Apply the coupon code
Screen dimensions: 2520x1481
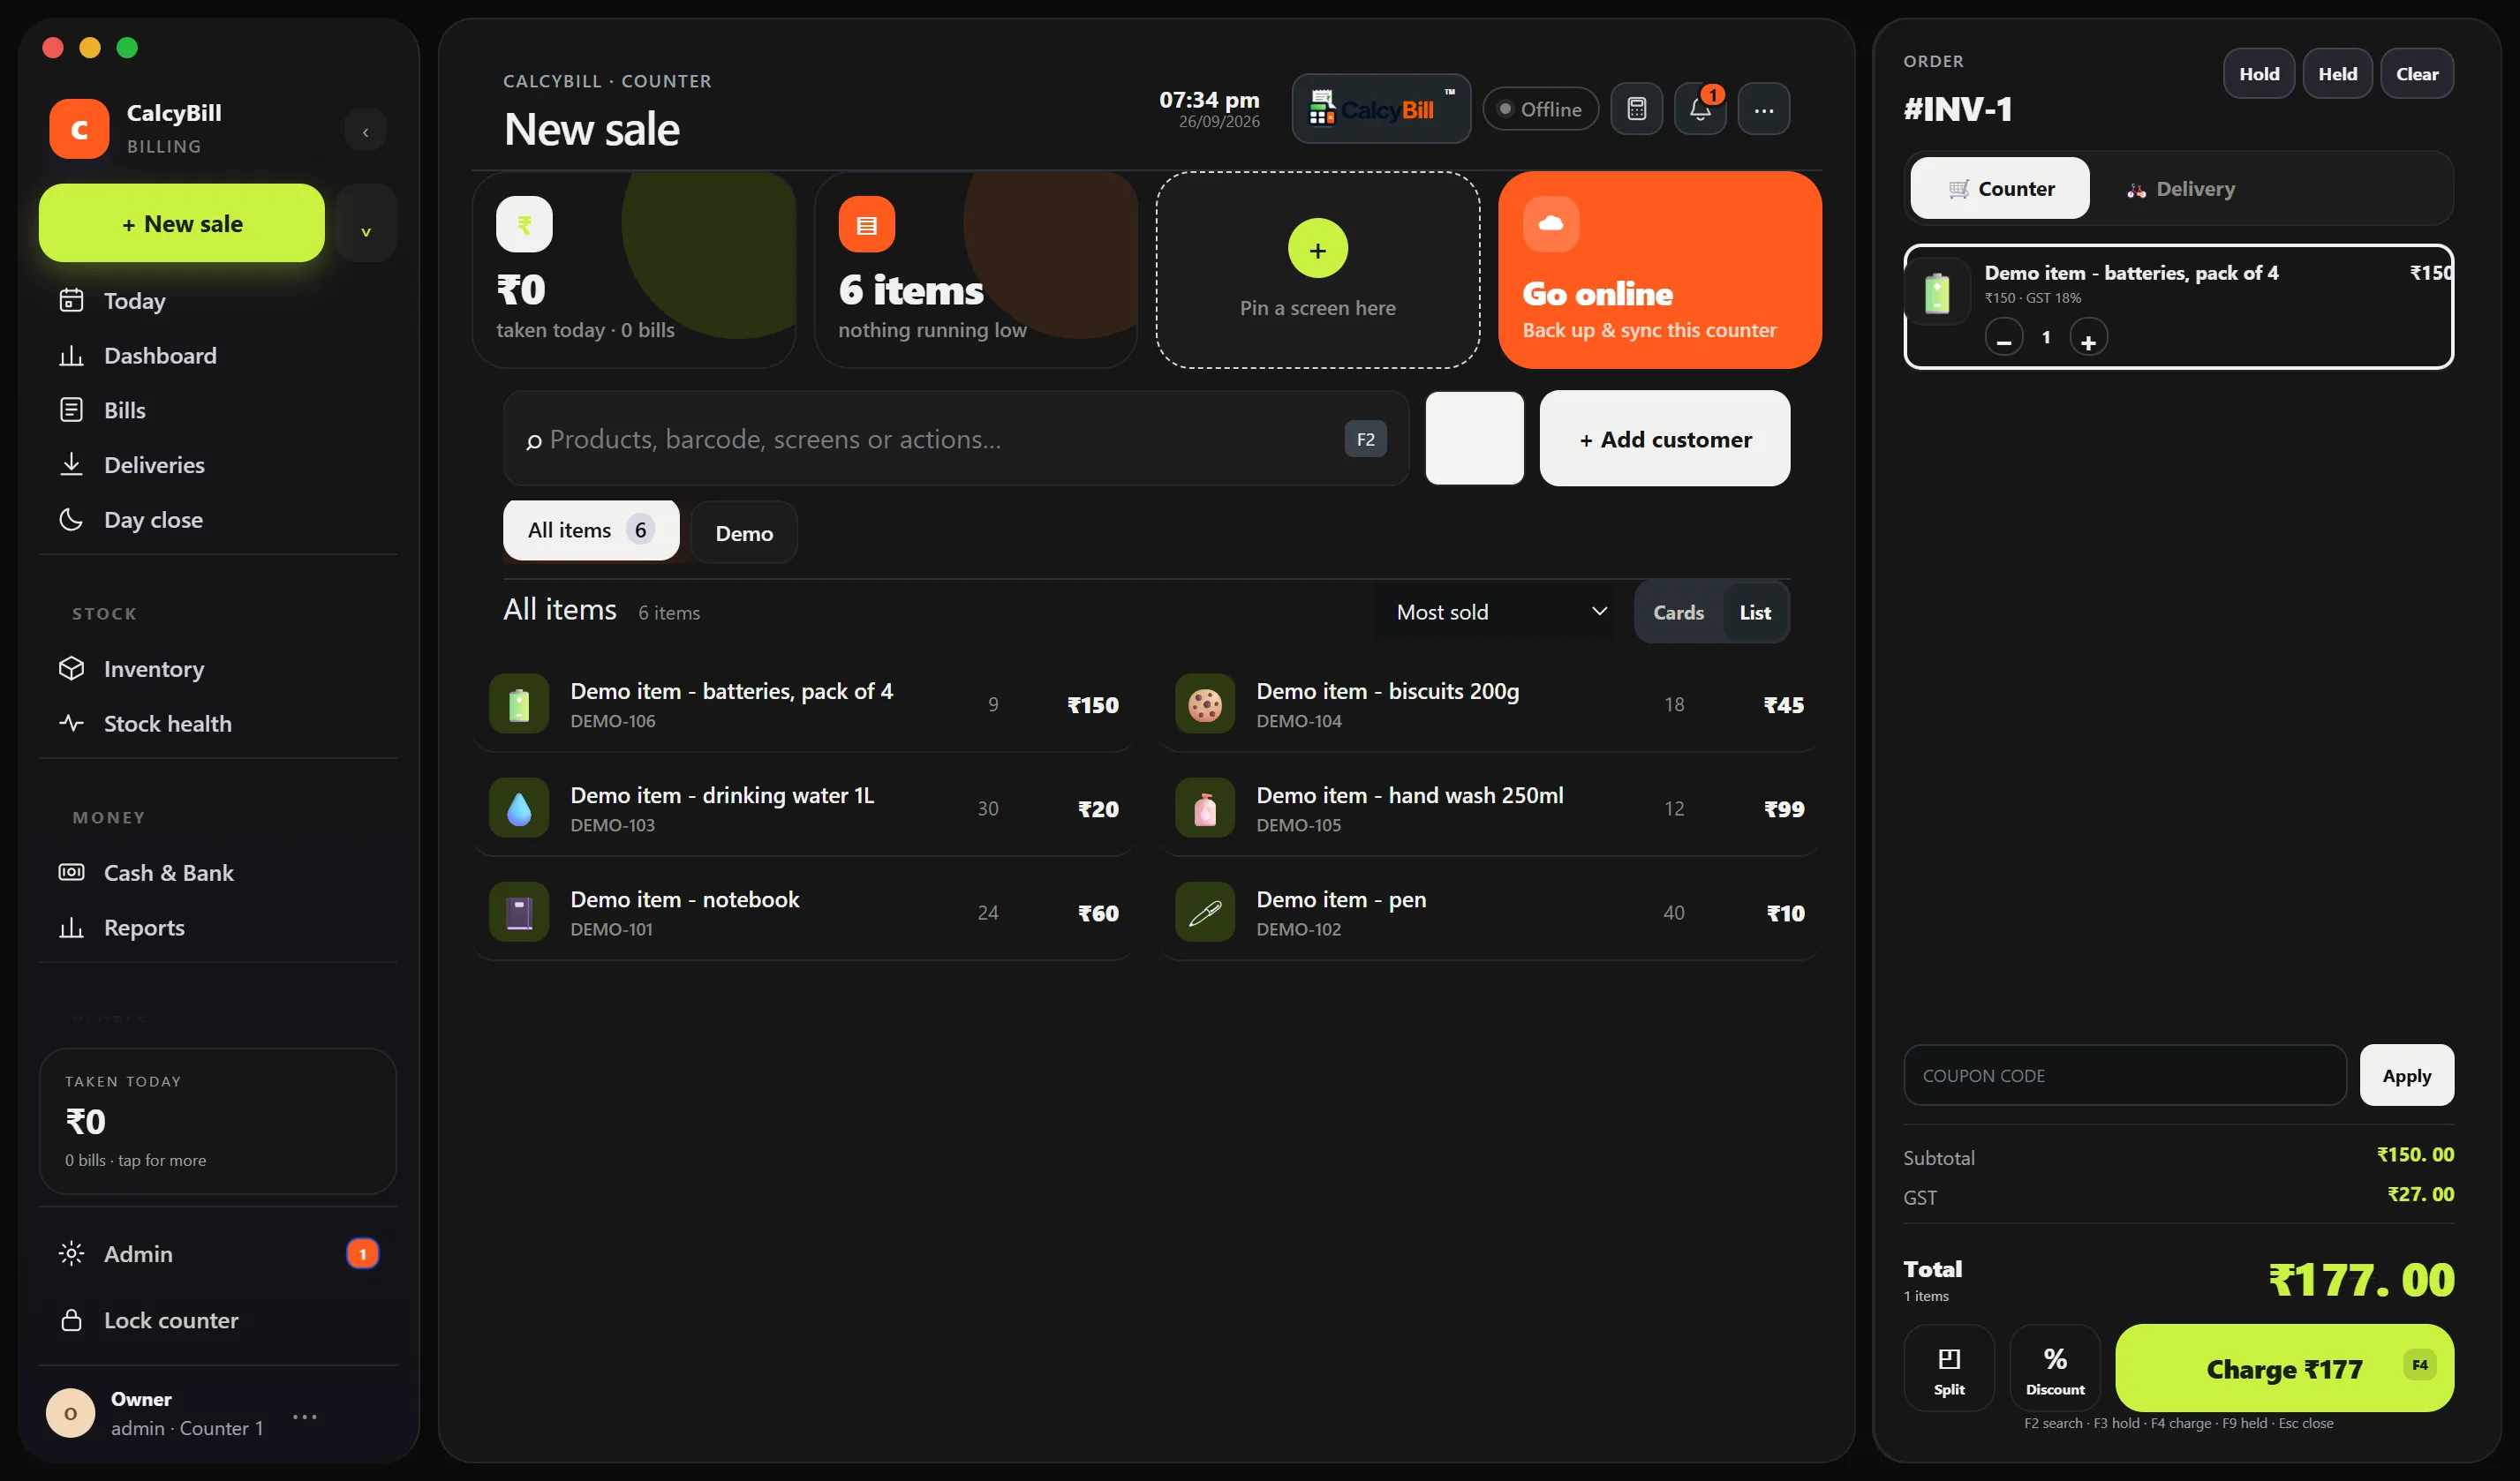point(2406,1075)
